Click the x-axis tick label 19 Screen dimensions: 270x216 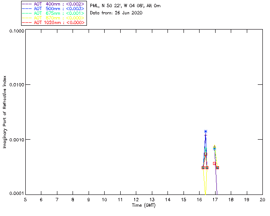pos(247,200)
